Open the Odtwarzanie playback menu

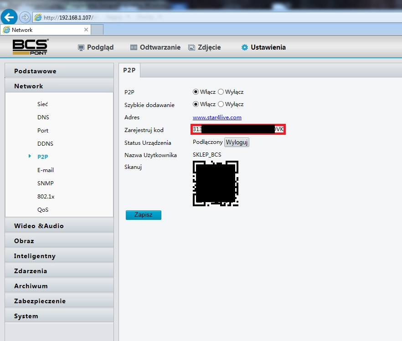[x=160, y=47]
